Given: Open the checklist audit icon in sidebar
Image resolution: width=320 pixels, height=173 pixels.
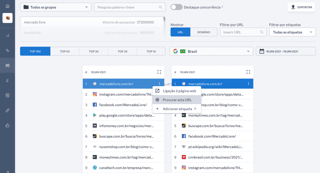Looking at the screenshot, I should [x=8, y=80].
